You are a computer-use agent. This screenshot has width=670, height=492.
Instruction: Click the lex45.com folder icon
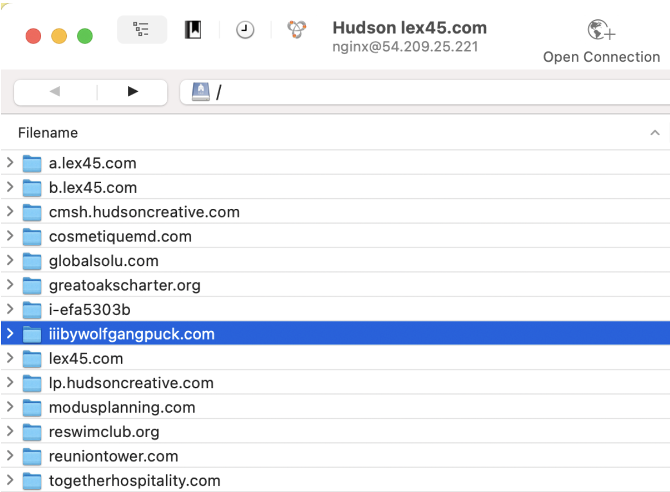(32, 358)
